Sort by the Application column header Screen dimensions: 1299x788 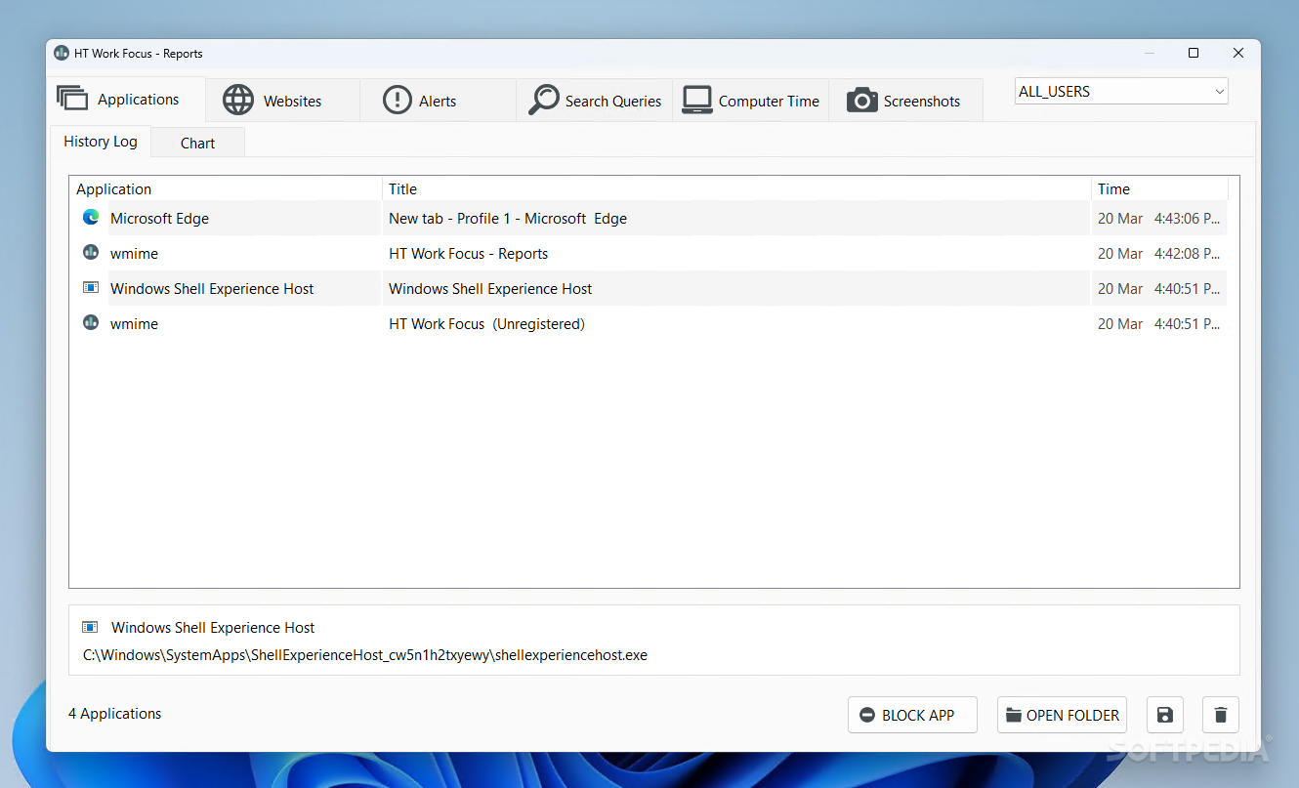226,189
